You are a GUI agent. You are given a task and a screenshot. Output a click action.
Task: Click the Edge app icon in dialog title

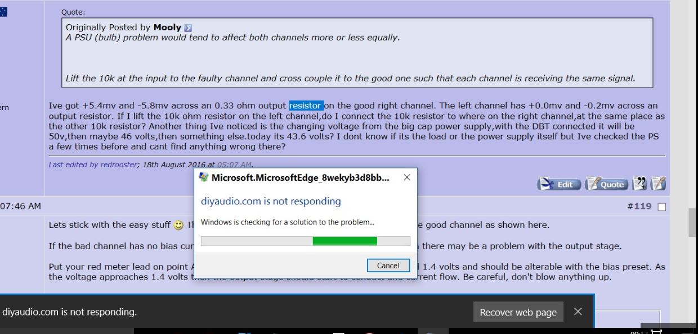[204, 177]
